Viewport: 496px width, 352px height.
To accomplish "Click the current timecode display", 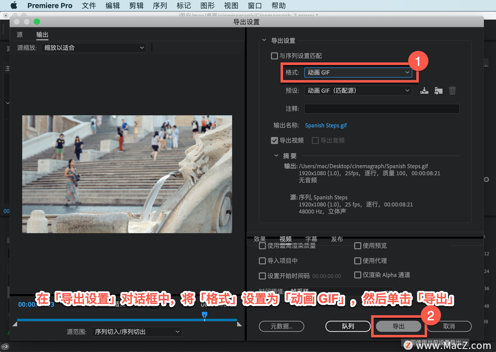I will point(36,304).
